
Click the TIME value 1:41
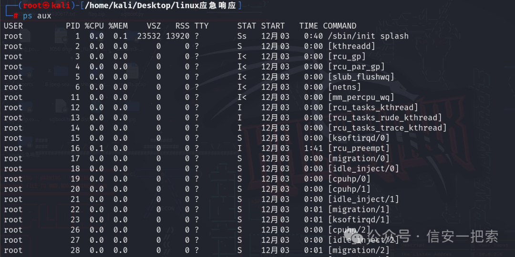(313, 148)
